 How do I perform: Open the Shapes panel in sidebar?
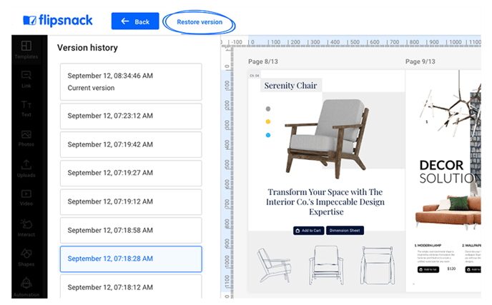pyautogui.click(x=26, y=258)
